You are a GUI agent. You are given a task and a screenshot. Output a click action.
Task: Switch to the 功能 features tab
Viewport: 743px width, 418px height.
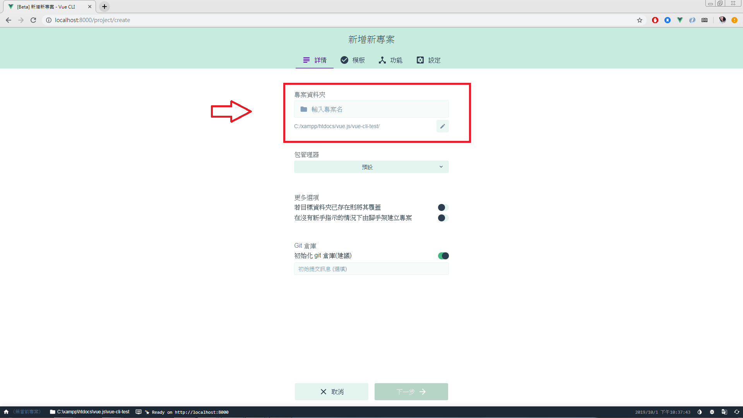coord(390,60)
